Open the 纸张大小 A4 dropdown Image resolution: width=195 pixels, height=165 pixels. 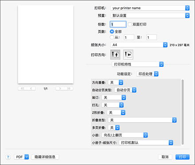139,45
